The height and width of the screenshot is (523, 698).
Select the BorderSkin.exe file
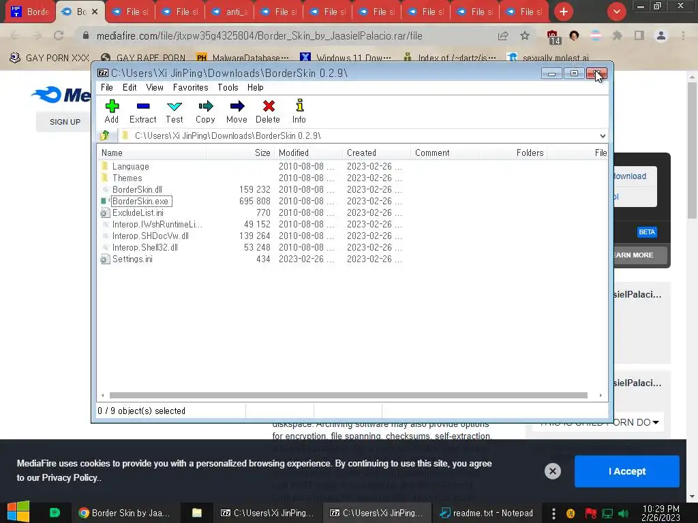pos(140,201)
